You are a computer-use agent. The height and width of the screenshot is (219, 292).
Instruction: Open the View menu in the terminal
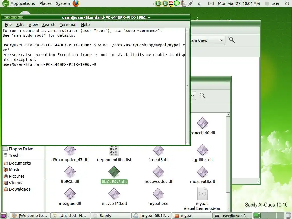click(33, 25)
